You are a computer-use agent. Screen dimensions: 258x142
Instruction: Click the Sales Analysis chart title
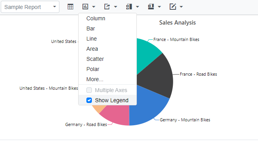pos(177,23)
